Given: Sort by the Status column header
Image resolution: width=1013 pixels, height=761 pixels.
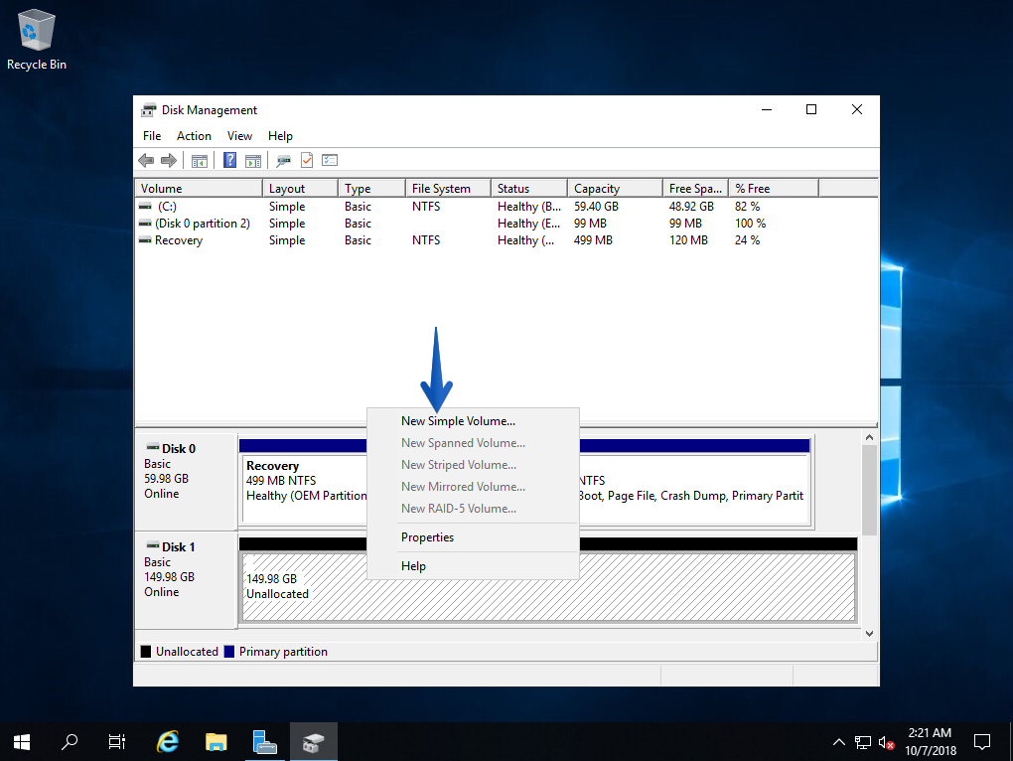Looking at the screenshot, I should [529, 188].
